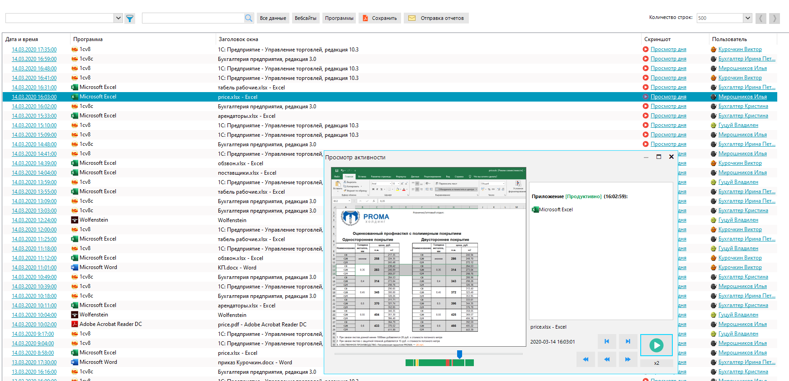The image size is (789, 381).
Task: Switch to Программы view
Action: (339, 18)
